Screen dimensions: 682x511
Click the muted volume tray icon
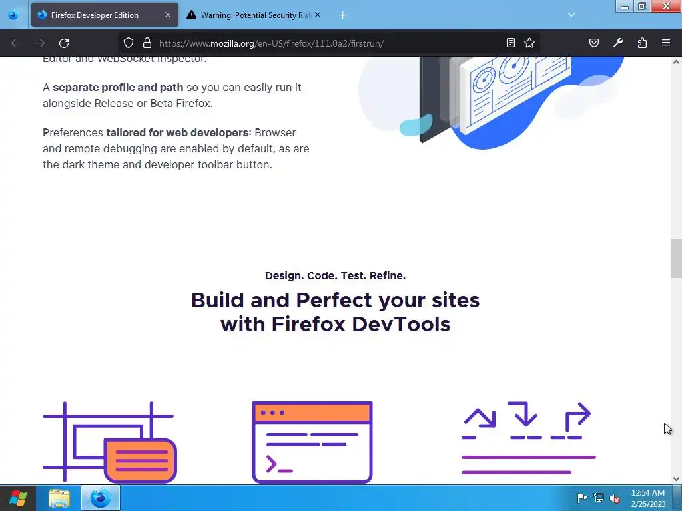click(x=615, y=498)
